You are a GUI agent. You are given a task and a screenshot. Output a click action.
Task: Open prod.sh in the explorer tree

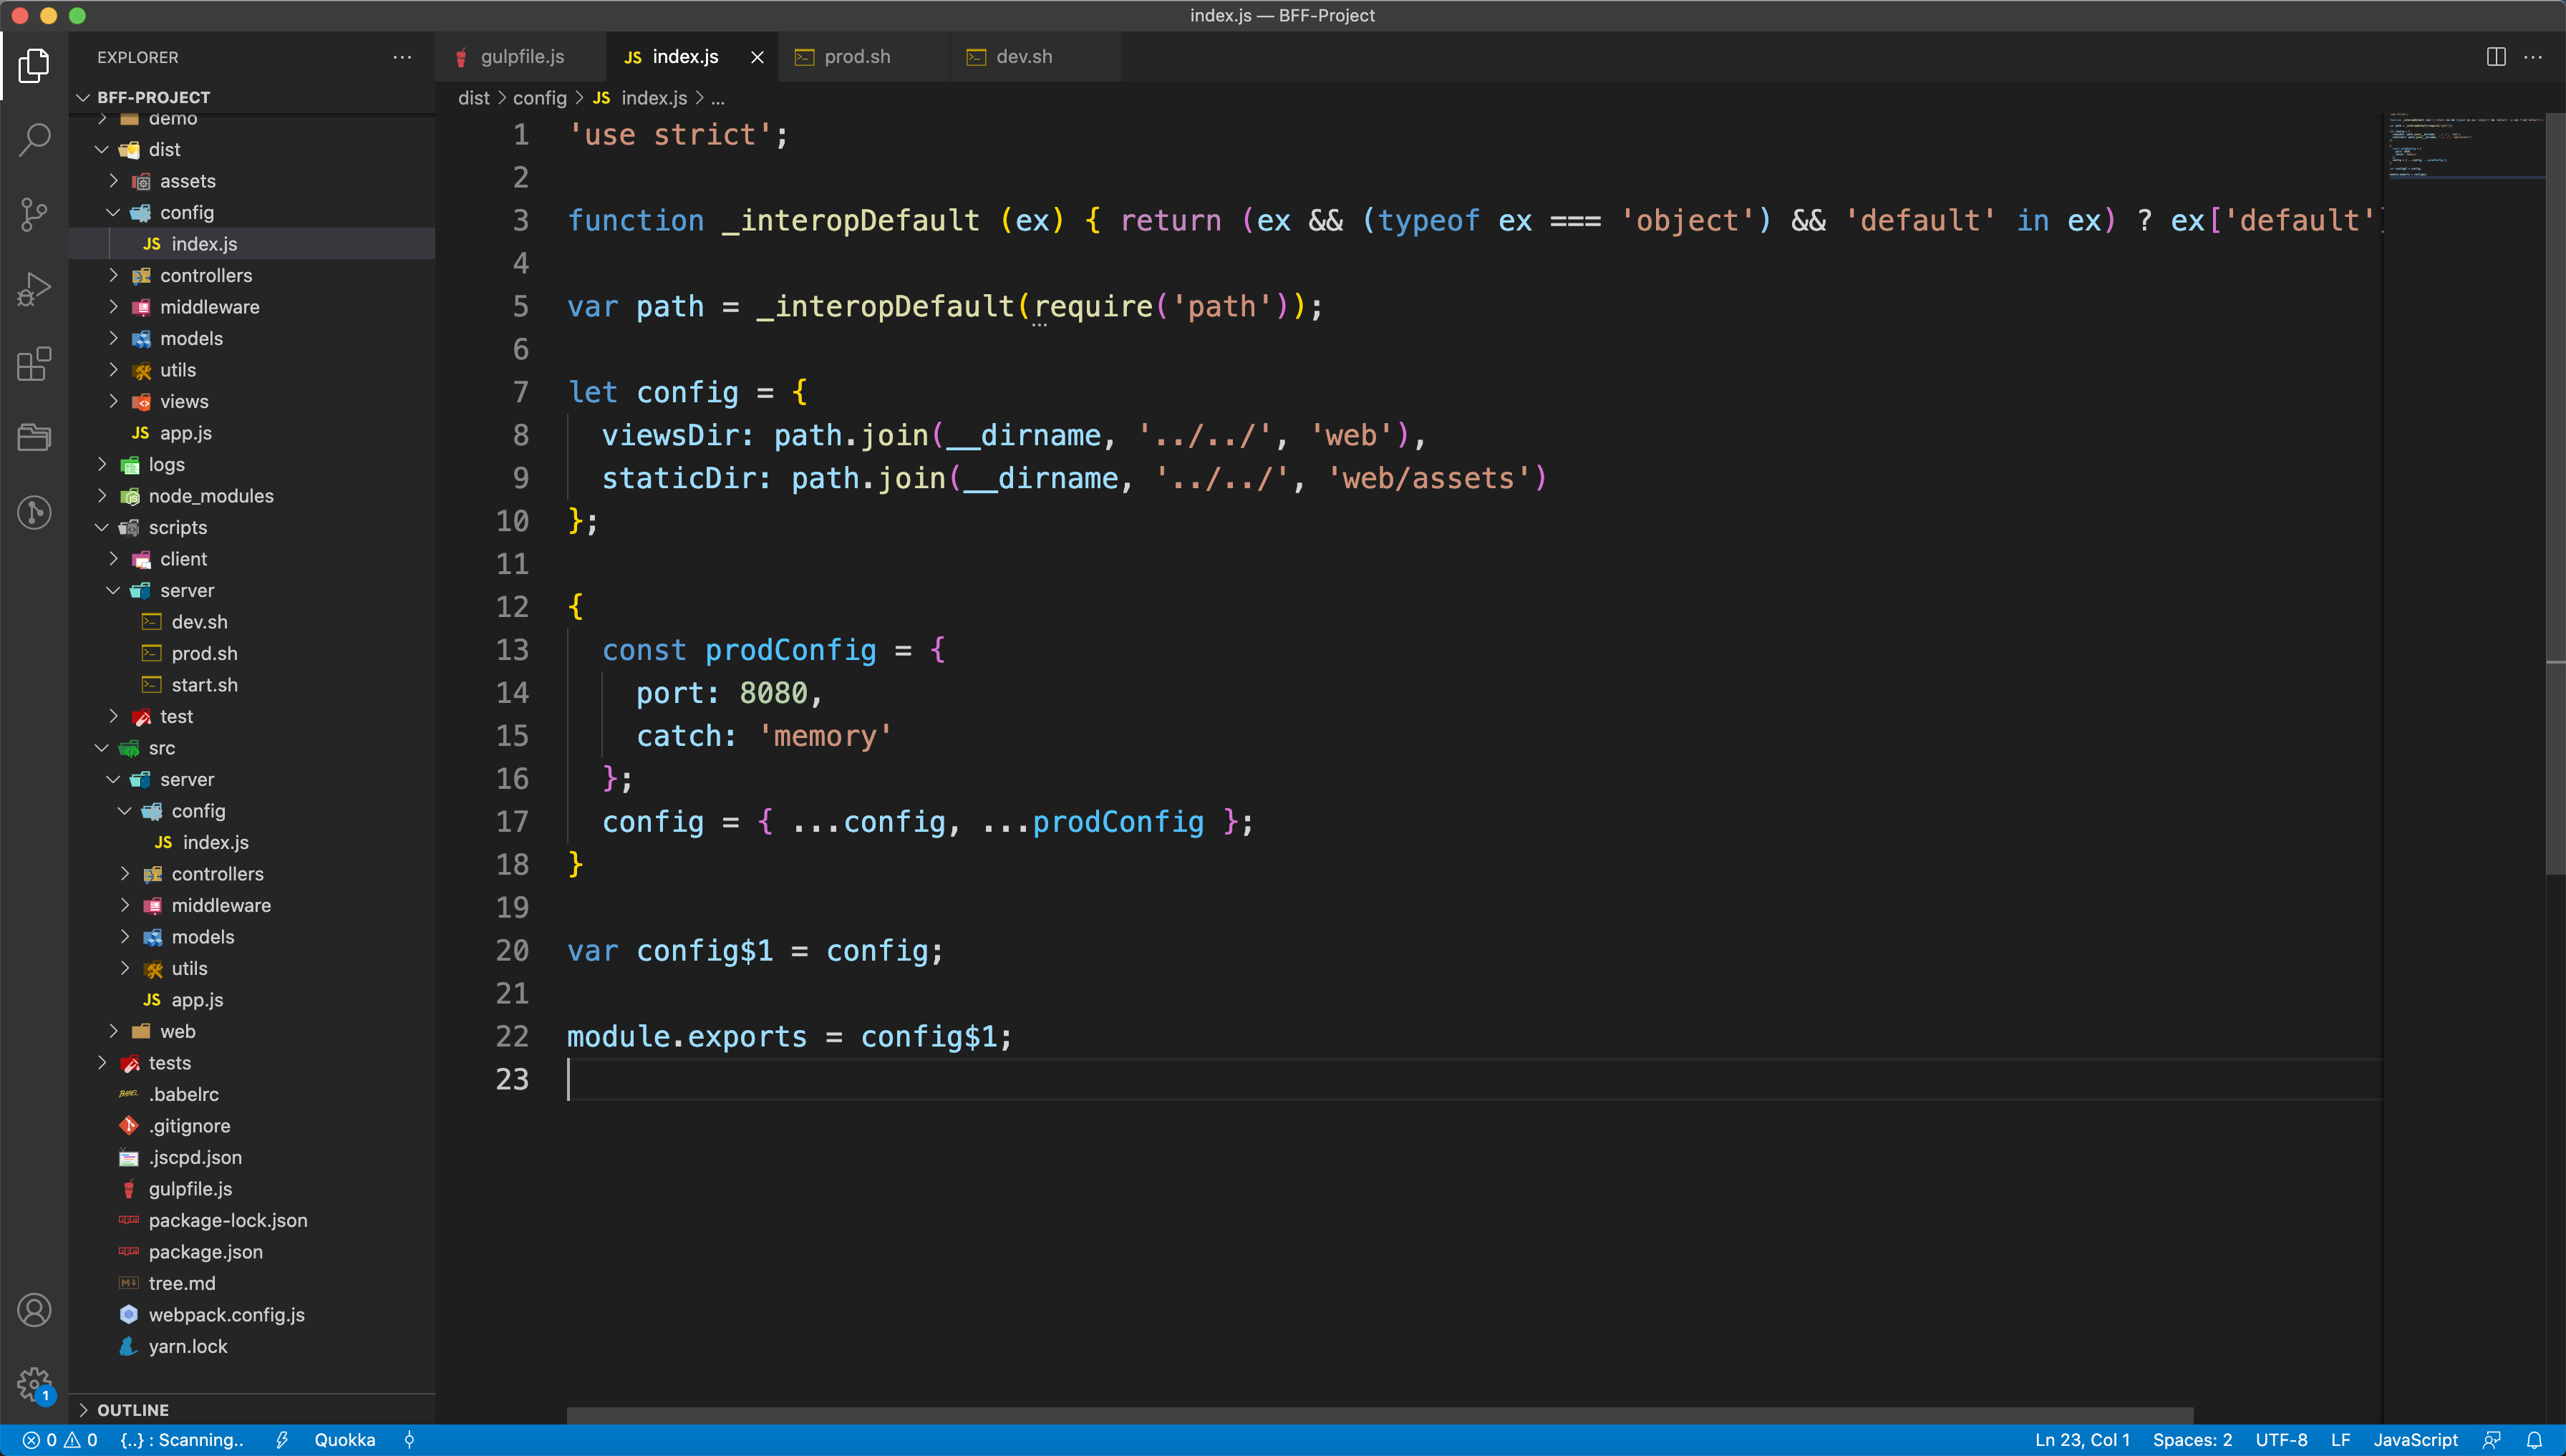(252, 653)
